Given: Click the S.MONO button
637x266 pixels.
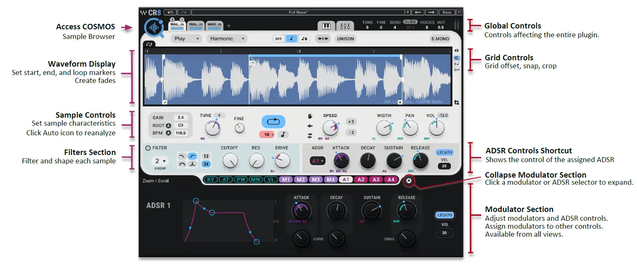Looking at the screenshot, I should [x=440, y=39].
